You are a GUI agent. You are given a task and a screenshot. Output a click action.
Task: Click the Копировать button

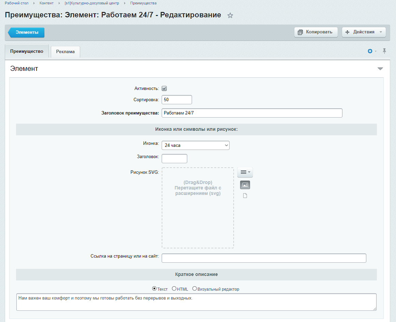pyautogui.click(x=316, y=32)
